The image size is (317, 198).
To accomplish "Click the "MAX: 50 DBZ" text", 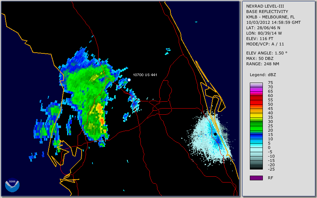I will click(x=260, y=58).
